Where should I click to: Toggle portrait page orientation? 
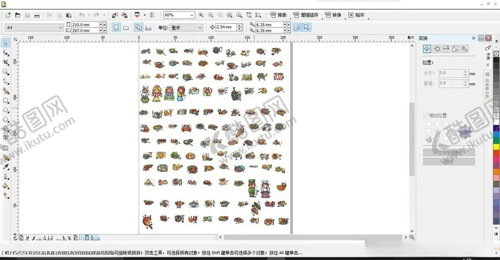(x=116, y=28)
